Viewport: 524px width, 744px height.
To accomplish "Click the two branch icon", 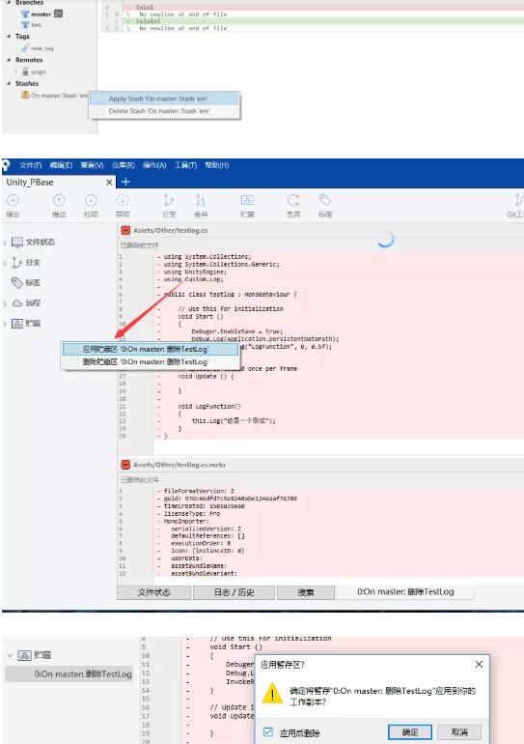I will click(x=25, y=25).
